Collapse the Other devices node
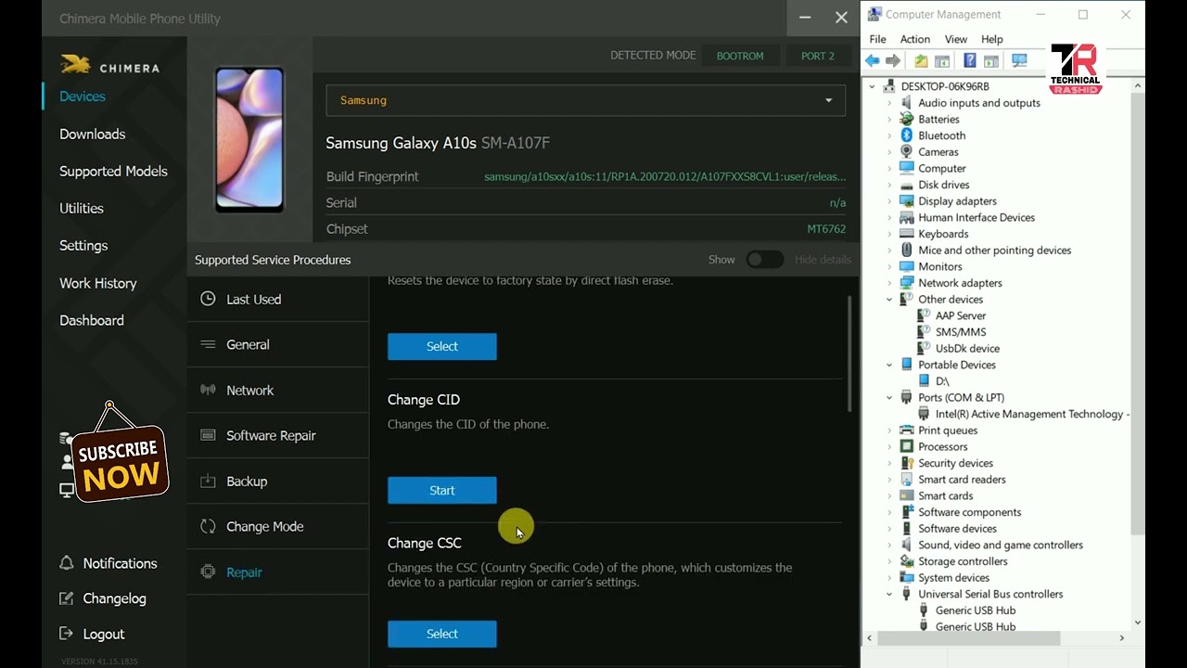 pyautogui.click(x=889, y=299)
